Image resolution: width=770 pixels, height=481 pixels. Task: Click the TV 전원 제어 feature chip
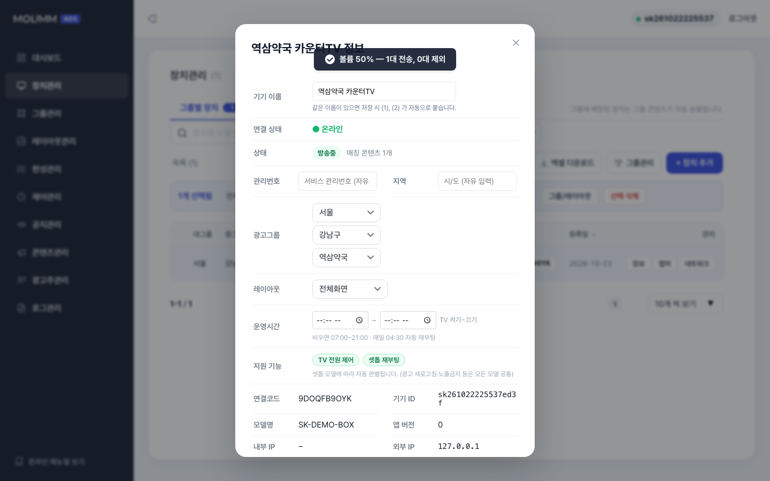point(336,360)
